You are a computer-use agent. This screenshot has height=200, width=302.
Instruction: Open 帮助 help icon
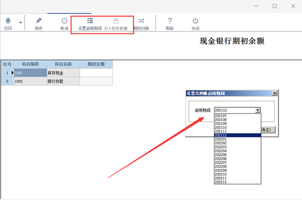click(x=170, y=21)
